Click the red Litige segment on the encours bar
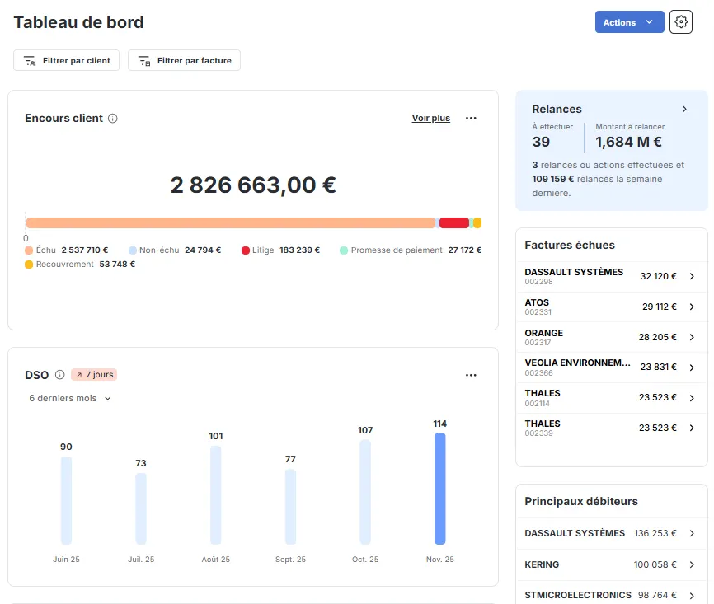Image resolution: width=714 pixels, height=604 pixels. pyautogui.click(x=454, y=222)
